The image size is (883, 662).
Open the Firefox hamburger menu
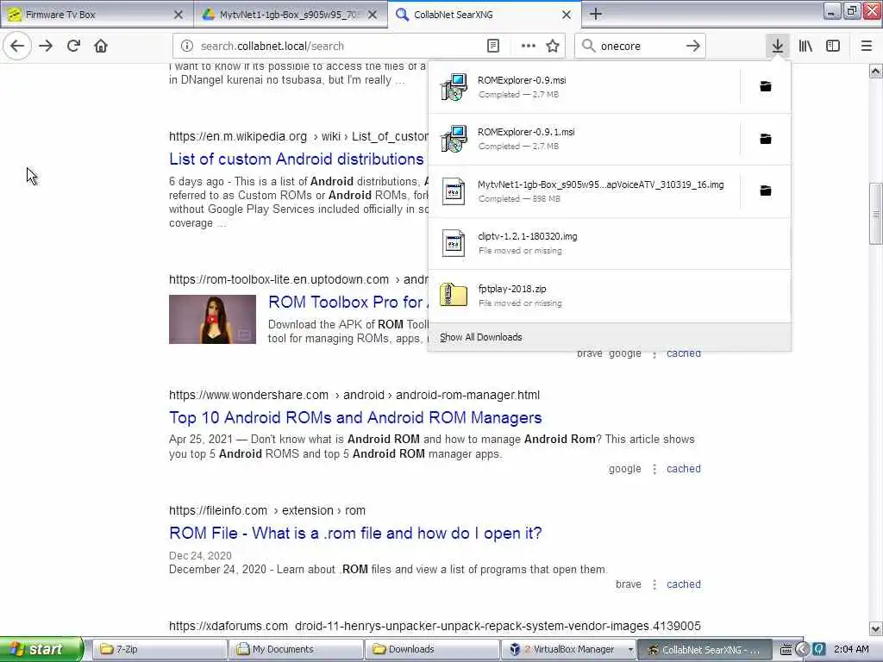[x=867, y=46]
